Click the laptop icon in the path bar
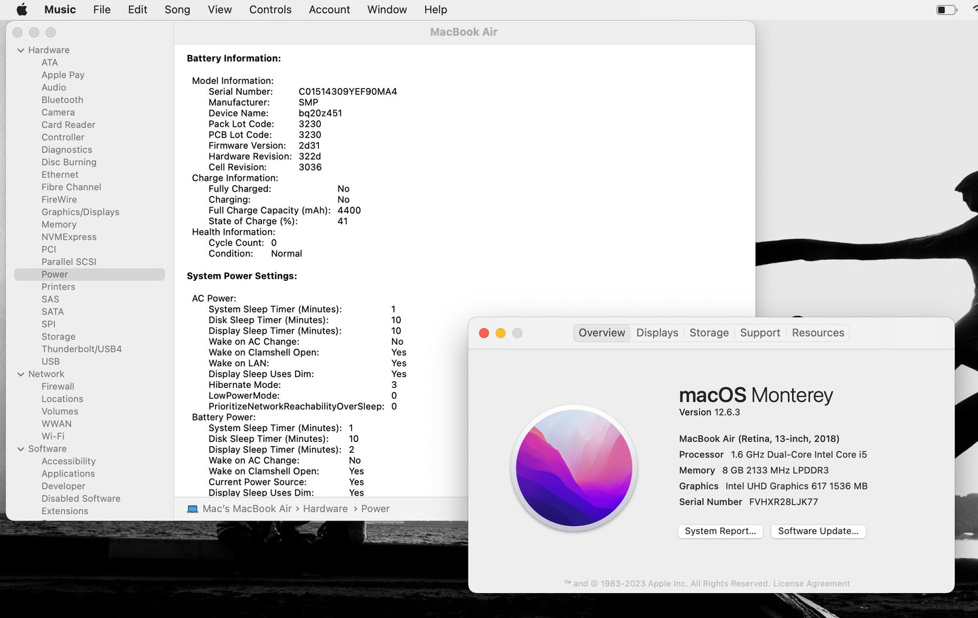The height and width of the screenshot is (618, 978). 192,509
